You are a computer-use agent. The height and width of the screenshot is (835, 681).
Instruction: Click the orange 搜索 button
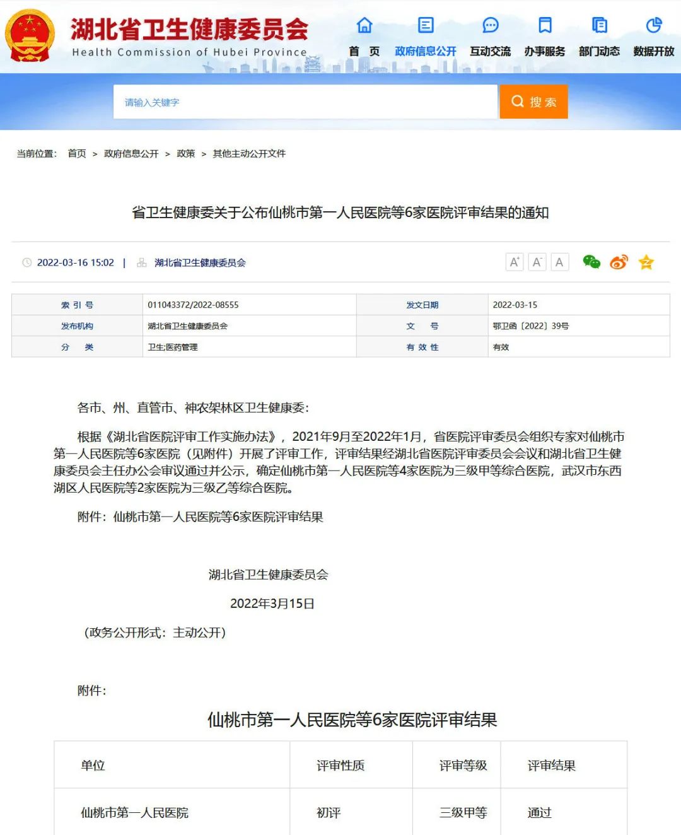[533, 102]
